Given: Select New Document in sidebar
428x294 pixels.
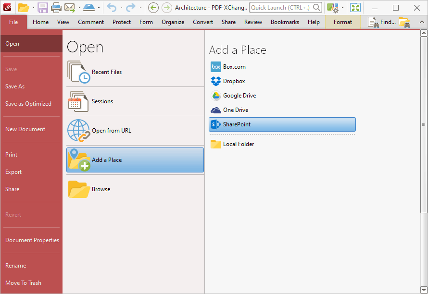Looking at the screenshot, I should [31, 129].
